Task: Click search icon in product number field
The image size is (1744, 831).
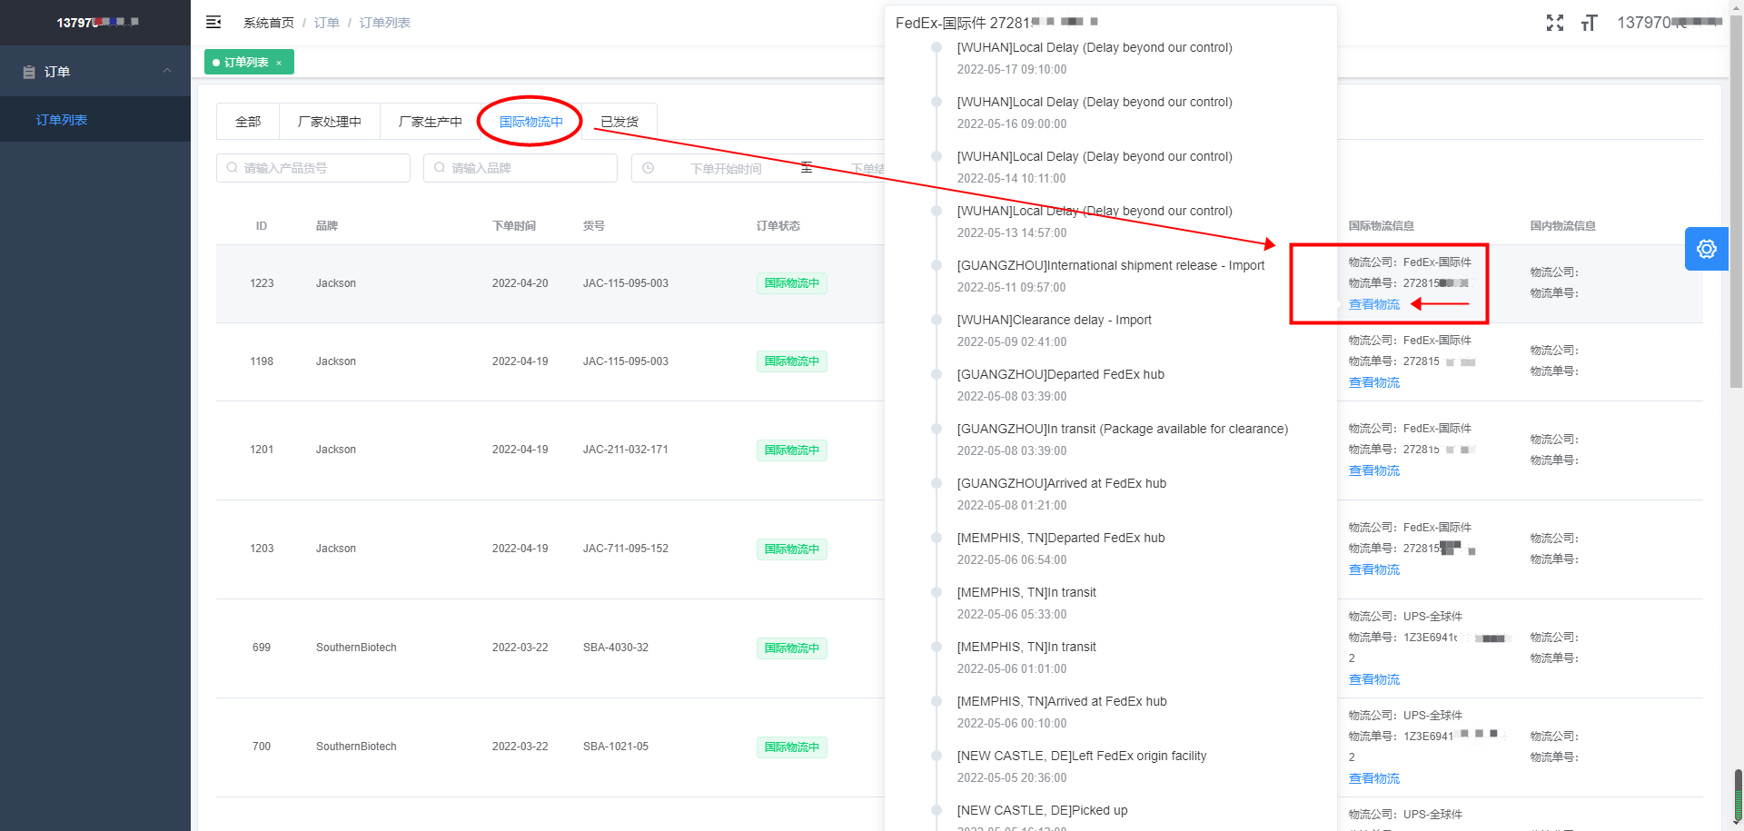Action: pos(233,168)
